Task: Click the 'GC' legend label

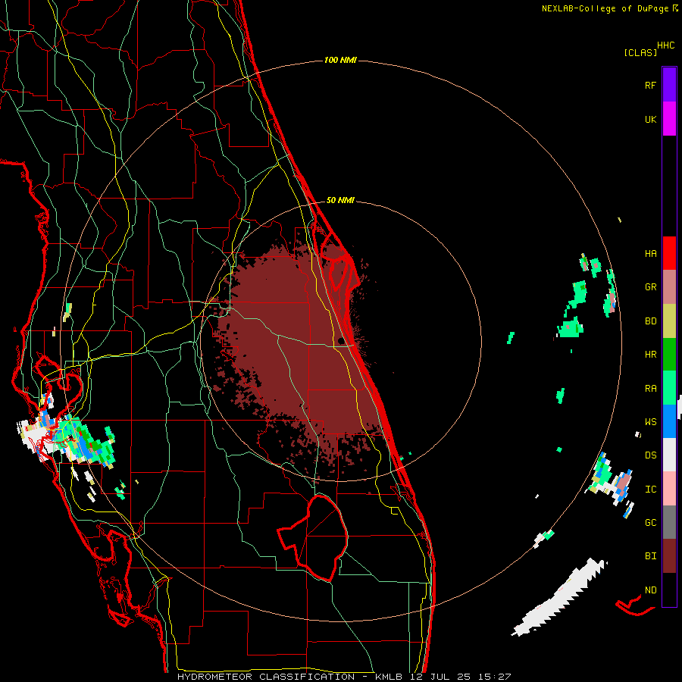Action: [x=650, y=523]
